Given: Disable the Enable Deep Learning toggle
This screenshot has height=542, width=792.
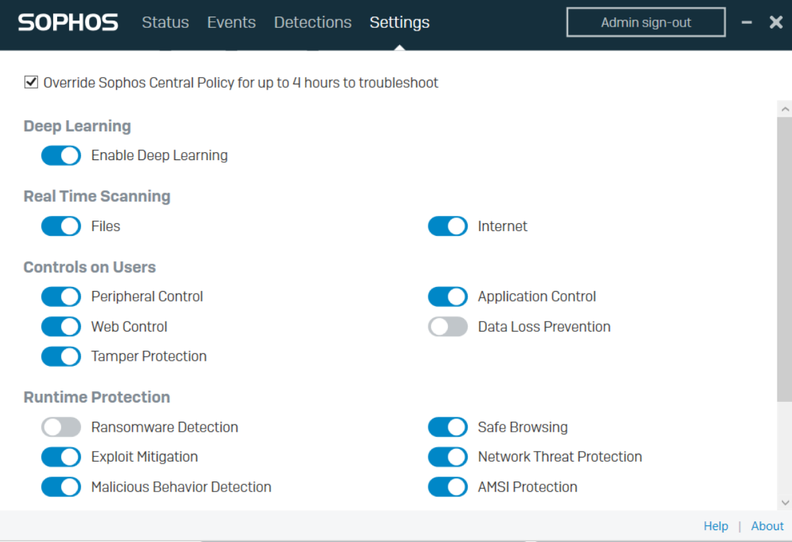Looking at the screenshot, I should pyautogui.click(x=60, y=155).
